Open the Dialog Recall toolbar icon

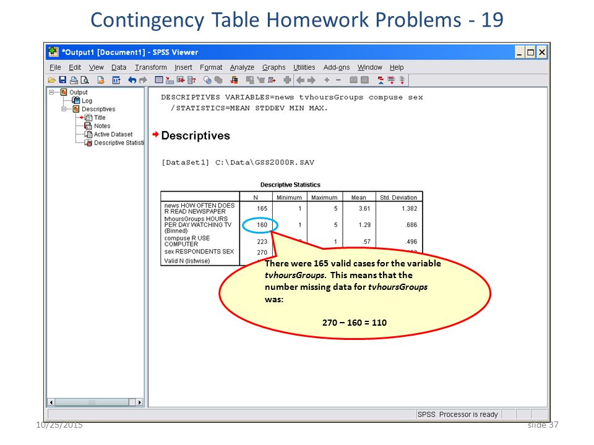tap(116, 80)
